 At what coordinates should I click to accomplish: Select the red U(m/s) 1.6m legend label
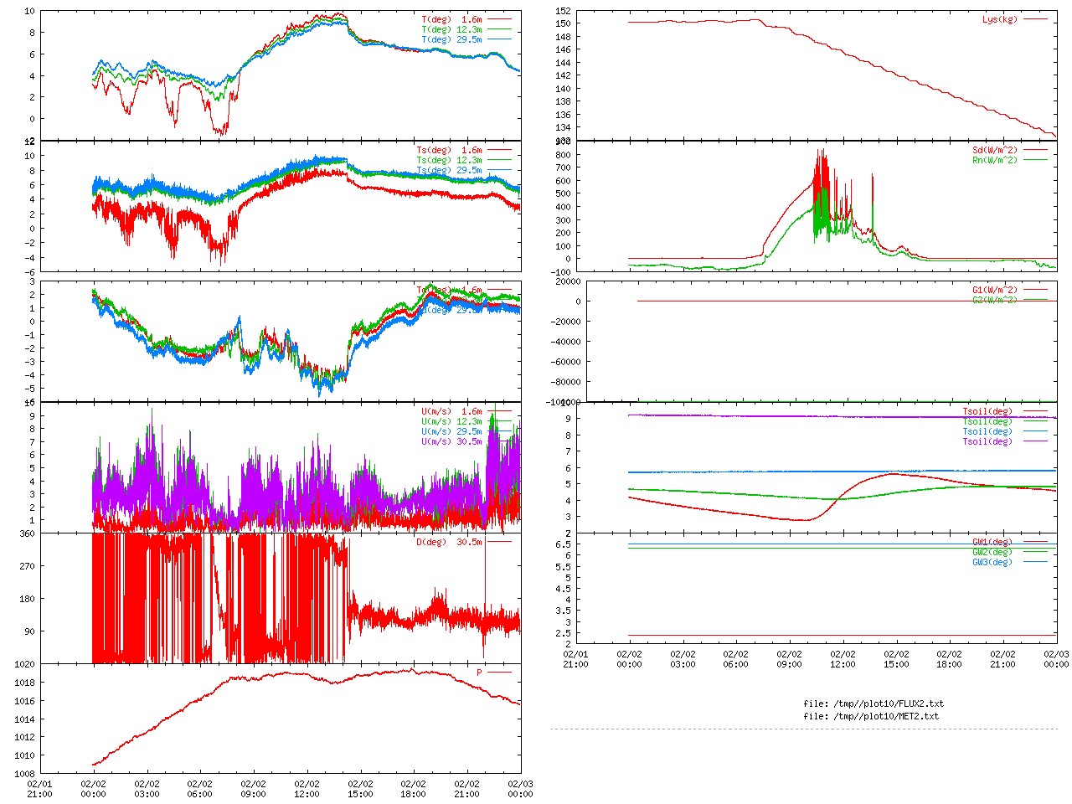[x=451, y=412]
